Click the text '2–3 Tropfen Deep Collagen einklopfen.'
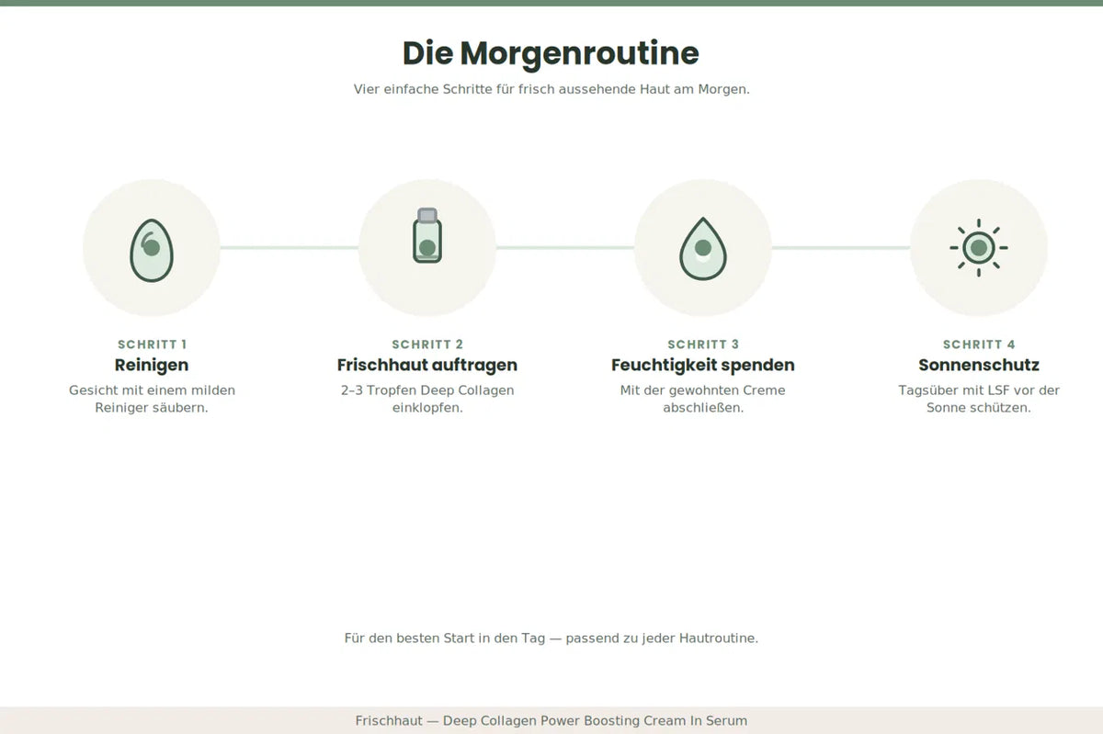 pos(427,399)
